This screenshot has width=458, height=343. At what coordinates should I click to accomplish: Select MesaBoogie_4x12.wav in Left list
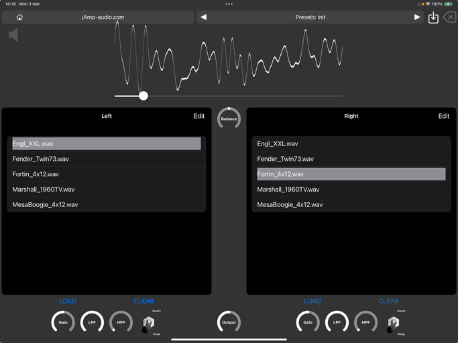click(x=107, y=204)
